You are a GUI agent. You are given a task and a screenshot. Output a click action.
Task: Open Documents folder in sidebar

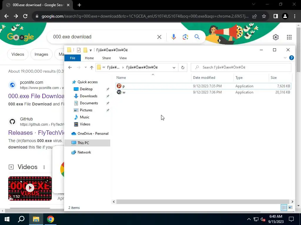pos(89,103)
